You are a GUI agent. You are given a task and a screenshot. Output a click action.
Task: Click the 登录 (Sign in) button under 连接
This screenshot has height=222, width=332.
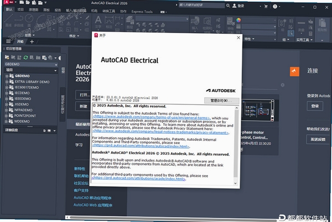(x=315, y=106)
